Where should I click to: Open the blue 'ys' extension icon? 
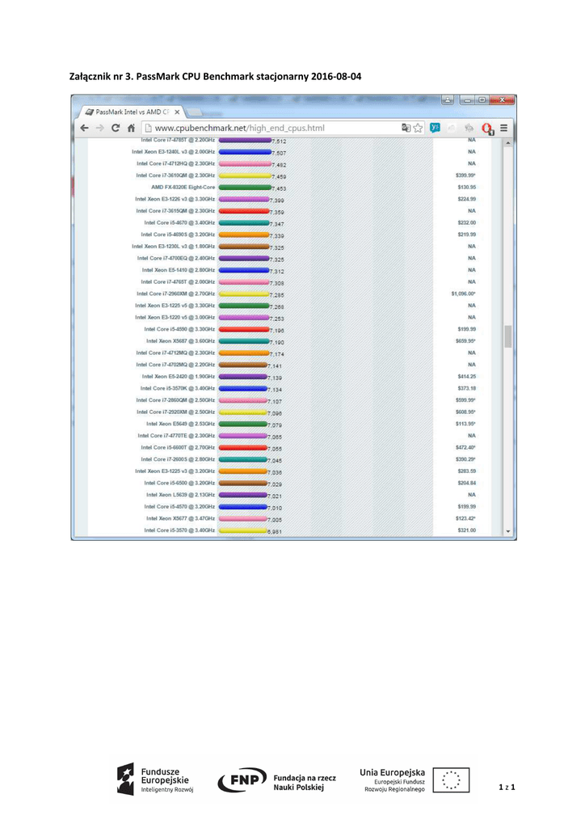click(435, 128)
